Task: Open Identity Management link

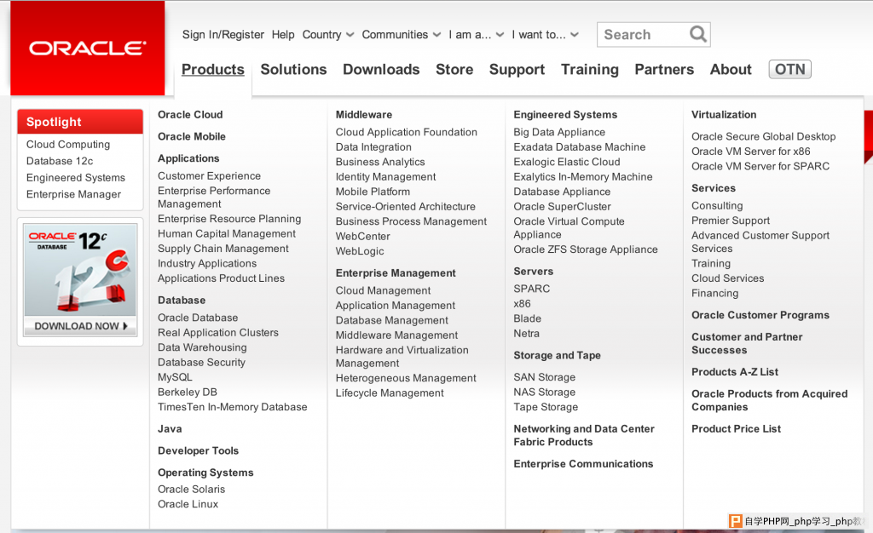Action: 386,177
